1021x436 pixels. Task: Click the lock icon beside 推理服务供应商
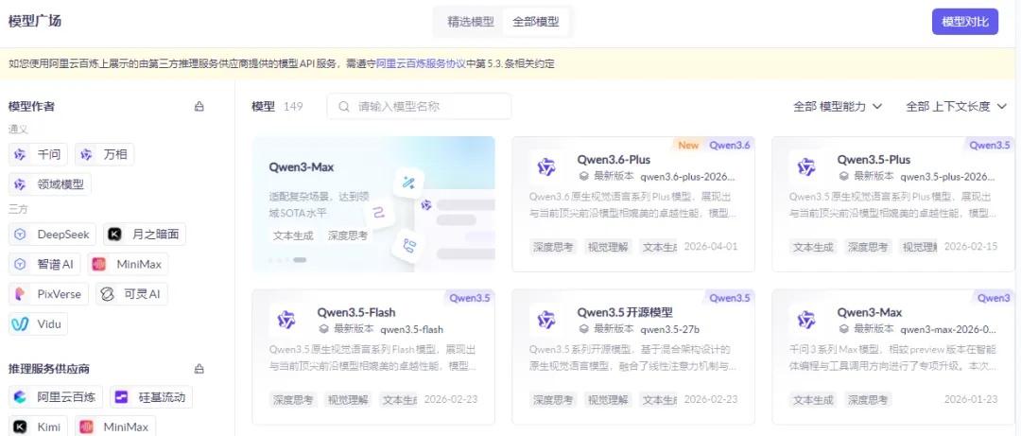click(199, 369)
